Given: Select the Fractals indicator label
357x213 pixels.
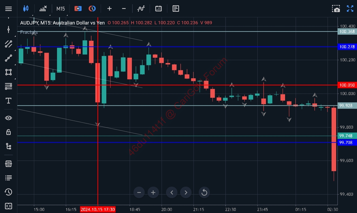Looking at the screenshot, I should point(29,32).
